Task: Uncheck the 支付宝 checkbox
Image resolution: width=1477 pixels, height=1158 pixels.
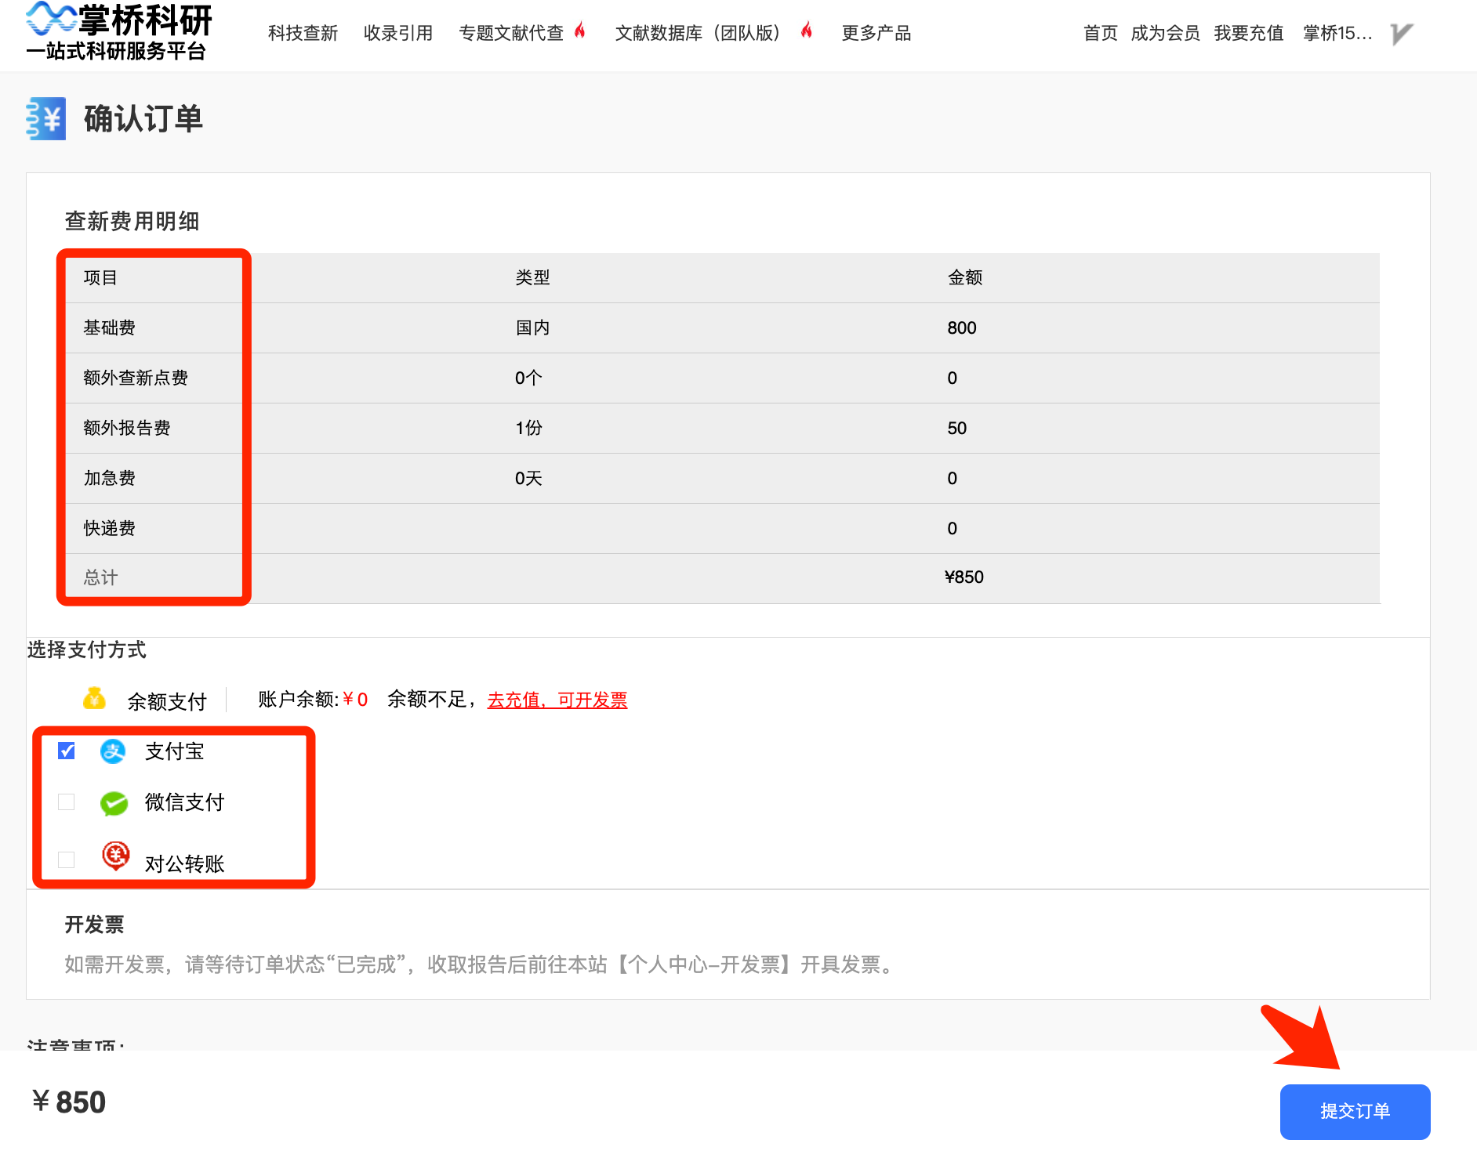Action: pyautogui.click(x=67, y=751)
